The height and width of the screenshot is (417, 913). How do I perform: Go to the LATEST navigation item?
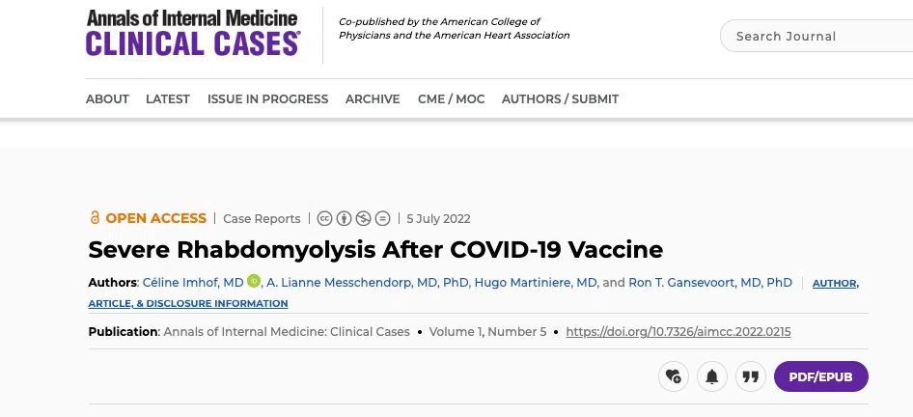pos(168,99)
